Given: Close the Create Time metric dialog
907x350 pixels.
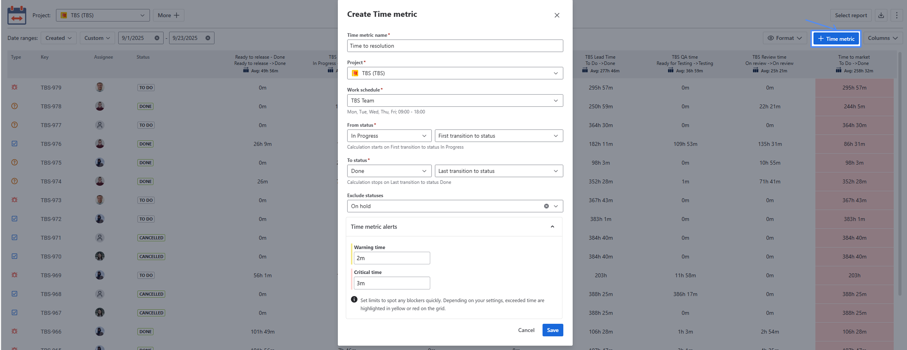Looking at the screenshot, I should pyautogui.click(x=557, y=15).
